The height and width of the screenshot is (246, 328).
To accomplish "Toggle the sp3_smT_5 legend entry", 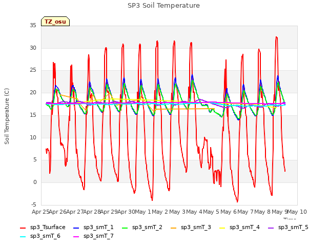I will click(288, 228).
